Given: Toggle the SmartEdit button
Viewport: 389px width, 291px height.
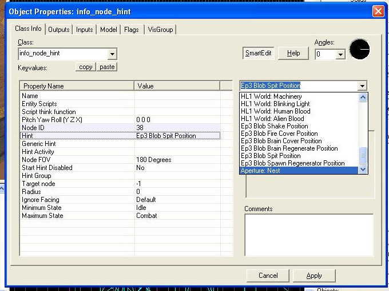Looking at the screenshot, I should point(258,53).
